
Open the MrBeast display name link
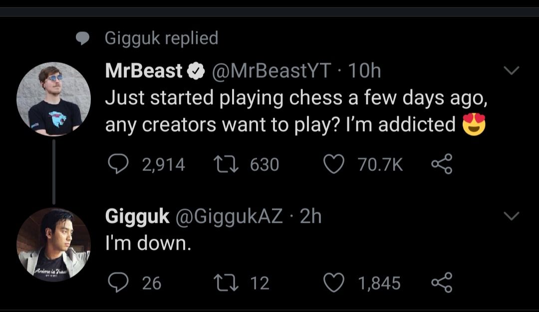pyautogui.click(x=144, y=72)
